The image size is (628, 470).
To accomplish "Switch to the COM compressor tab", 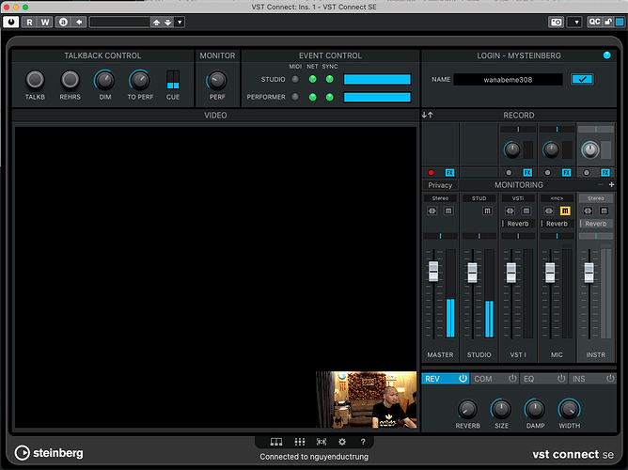I will (x=495, y=378).
